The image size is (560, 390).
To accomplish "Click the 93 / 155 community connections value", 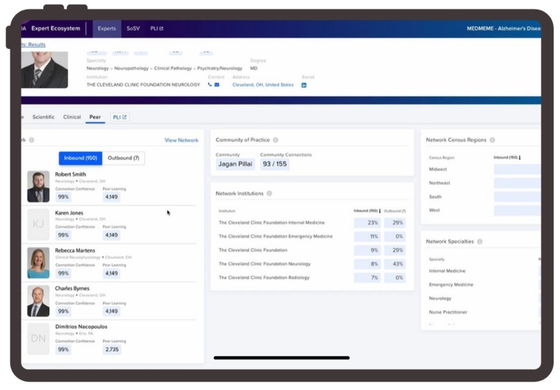I will pyautogui.click(x=274, y=164).
